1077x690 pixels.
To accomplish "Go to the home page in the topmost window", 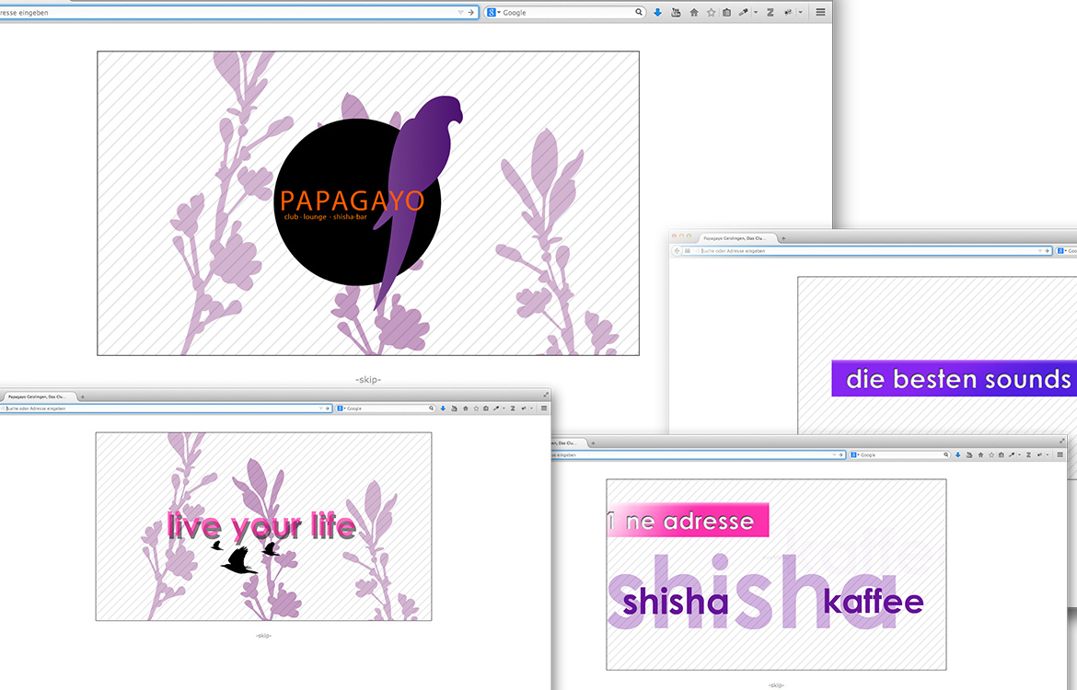I will point(694,13).
